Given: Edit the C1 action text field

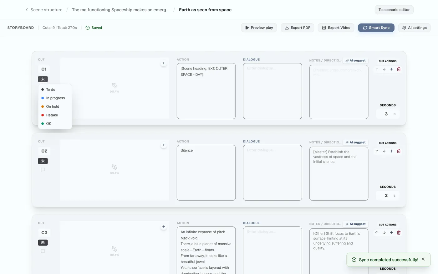Looking at the screenshot, I should [206, 91].
